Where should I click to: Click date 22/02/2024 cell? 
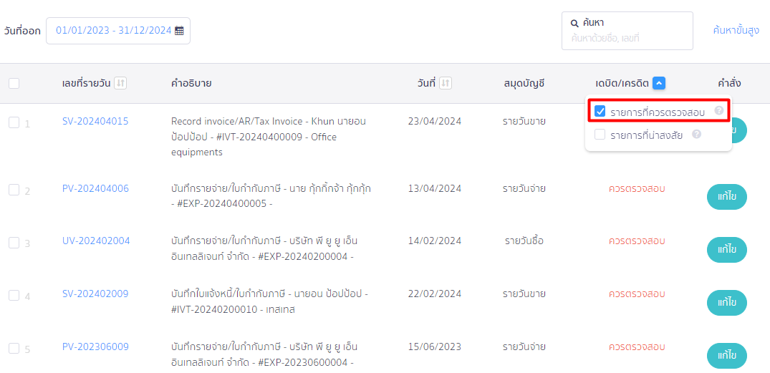435,294
